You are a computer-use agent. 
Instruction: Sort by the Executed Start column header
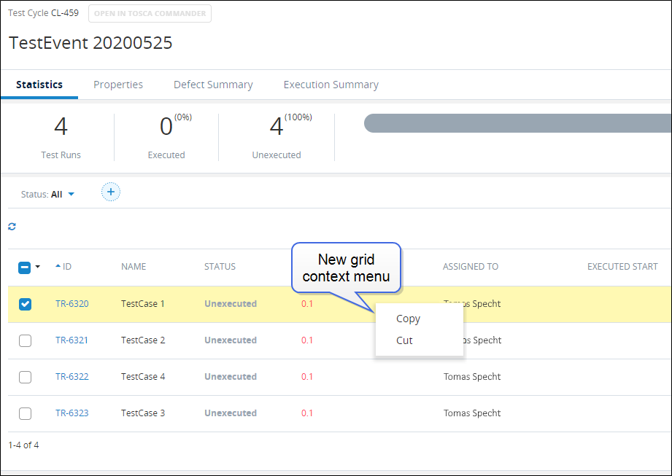pos(622,267)
